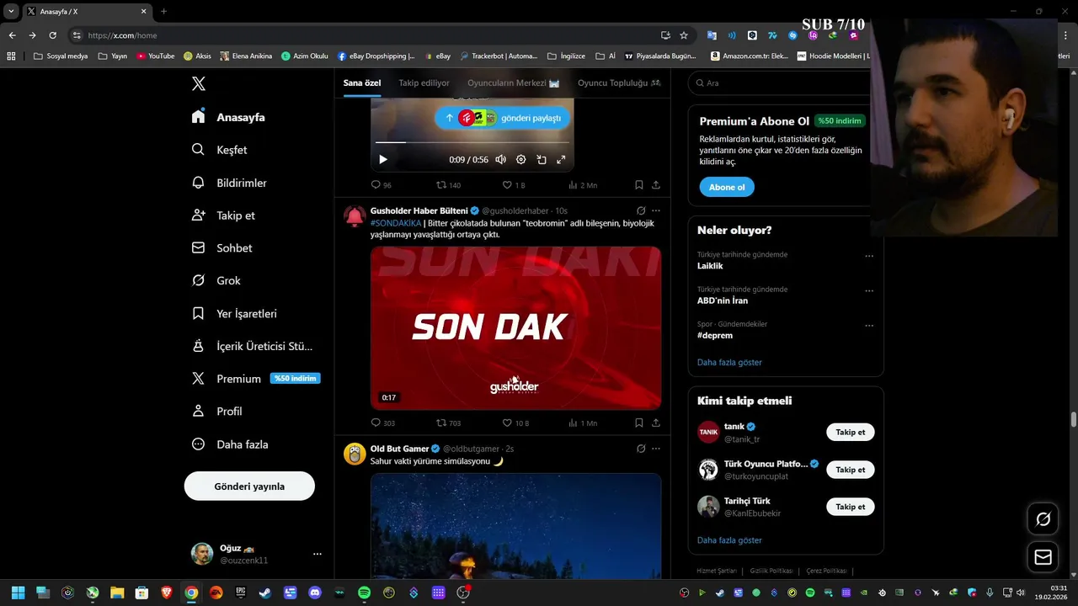Image resolution: width=1078 pixels, height=606 pixels.
Task: Seek on the video progress bar
Action: pos(472,142)
